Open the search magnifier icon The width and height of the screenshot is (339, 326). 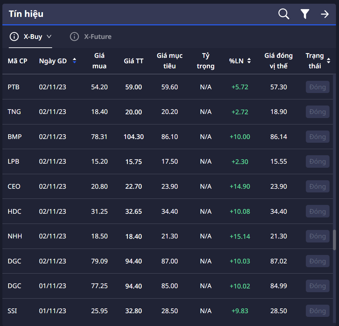[284, 14]
